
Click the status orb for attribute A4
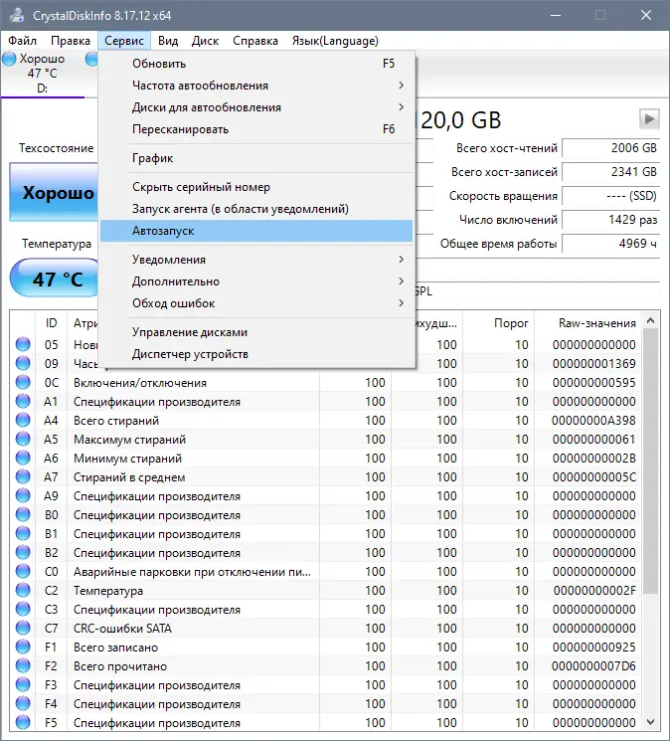click(23, 420)
